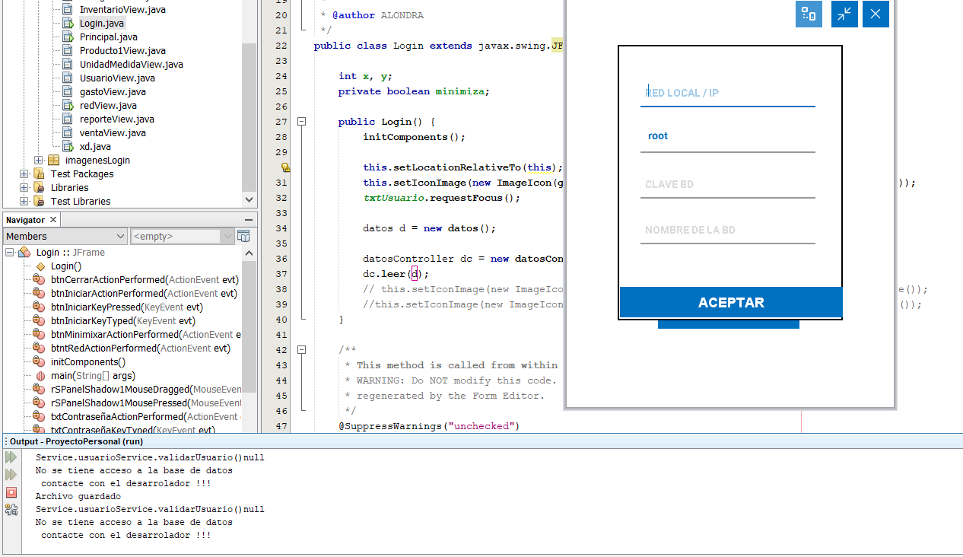Viewport: 963px width, 557px height.
Task: Expand Libraries node
Action: pyautogui.click(x=24, y=188)
